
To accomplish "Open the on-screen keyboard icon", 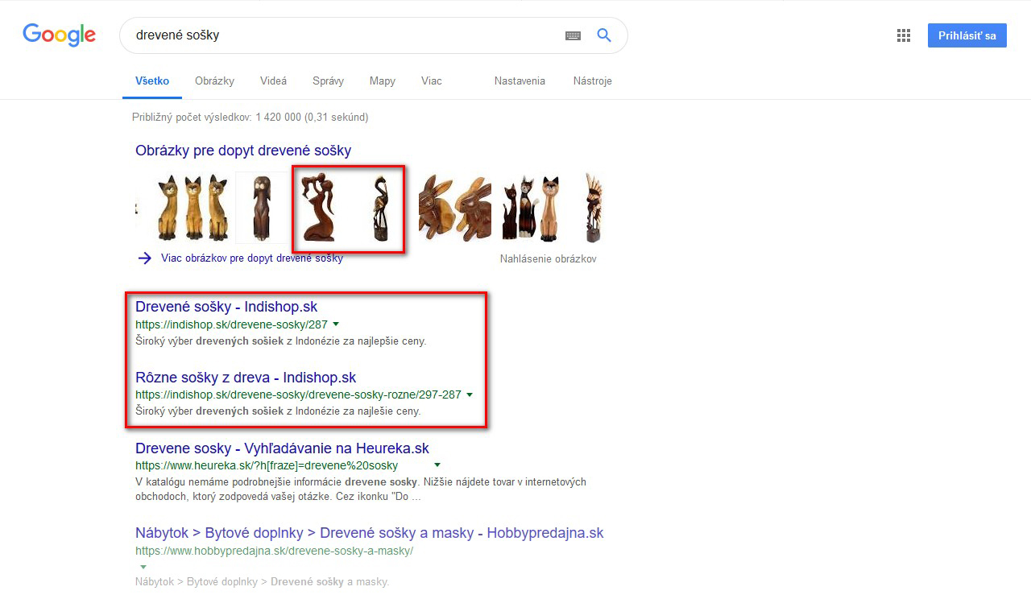I will [x=573, y=35].
